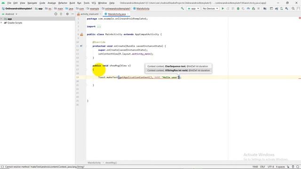Open the No Devices dropdown
Screen dimensions: 301x169
point(210,8)
